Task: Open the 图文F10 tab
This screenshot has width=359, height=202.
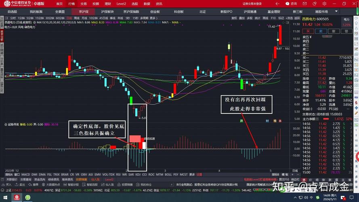Action: pyautogui.click(x=284, y=179)
